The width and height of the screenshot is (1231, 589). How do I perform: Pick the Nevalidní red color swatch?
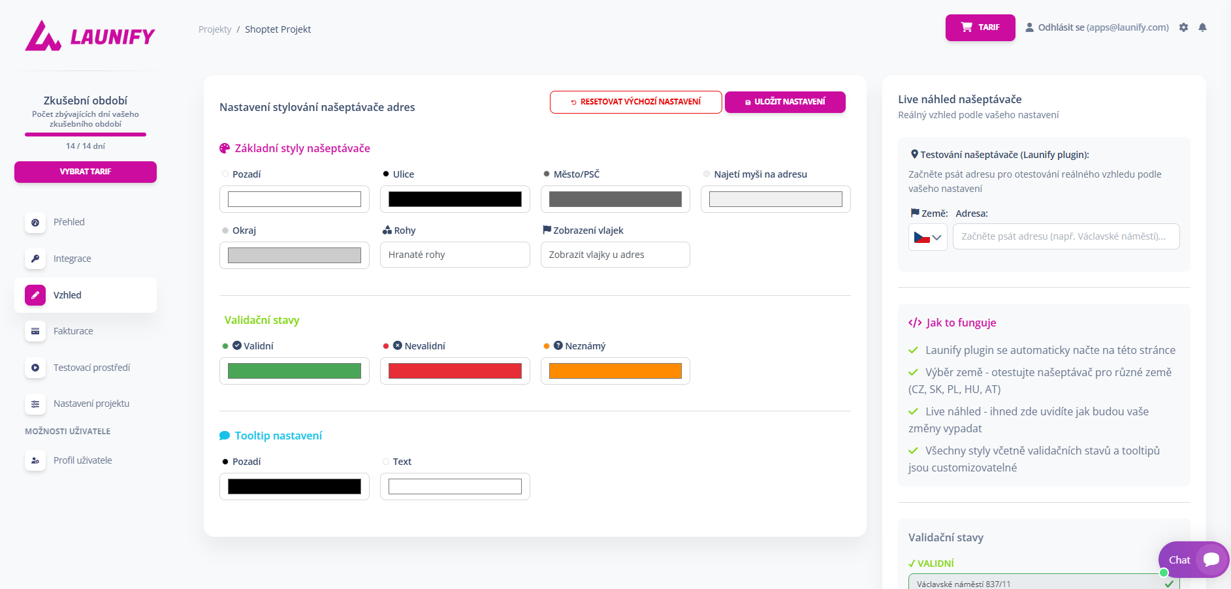[x=455, y=371]
